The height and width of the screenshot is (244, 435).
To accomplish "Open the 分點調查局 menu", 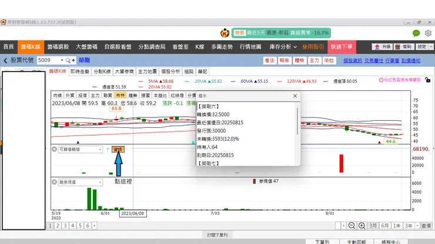I will (x=152, y=47).
